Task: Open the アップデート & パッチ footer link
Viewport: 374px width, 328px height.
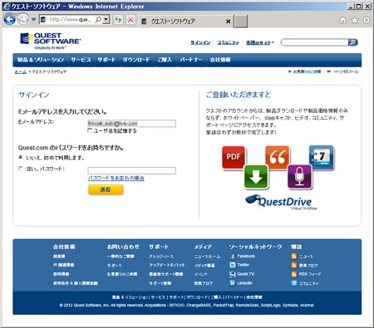Action: [167, 265]
